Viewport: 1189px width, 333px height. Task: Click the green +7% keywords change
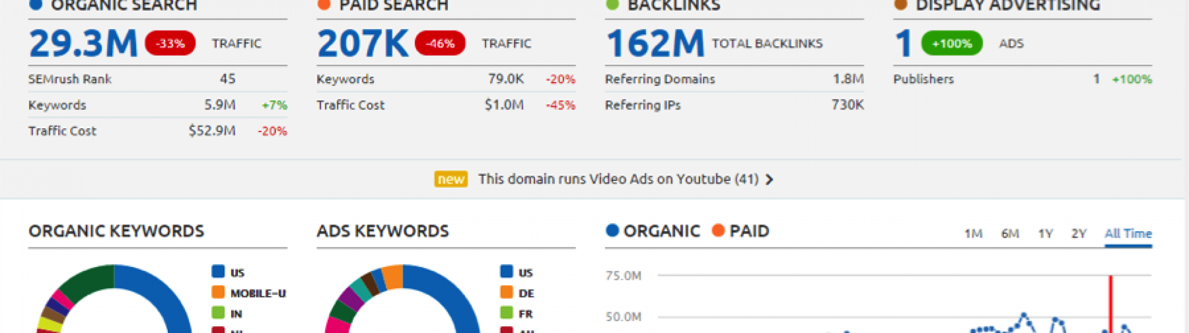tap(274, 105)
